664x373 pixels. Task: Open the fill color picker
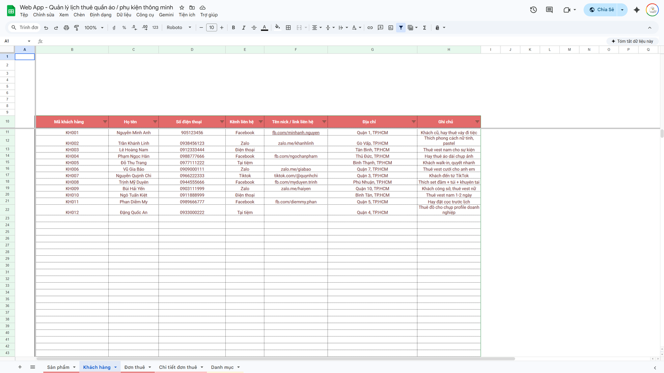tap(277, 28)
